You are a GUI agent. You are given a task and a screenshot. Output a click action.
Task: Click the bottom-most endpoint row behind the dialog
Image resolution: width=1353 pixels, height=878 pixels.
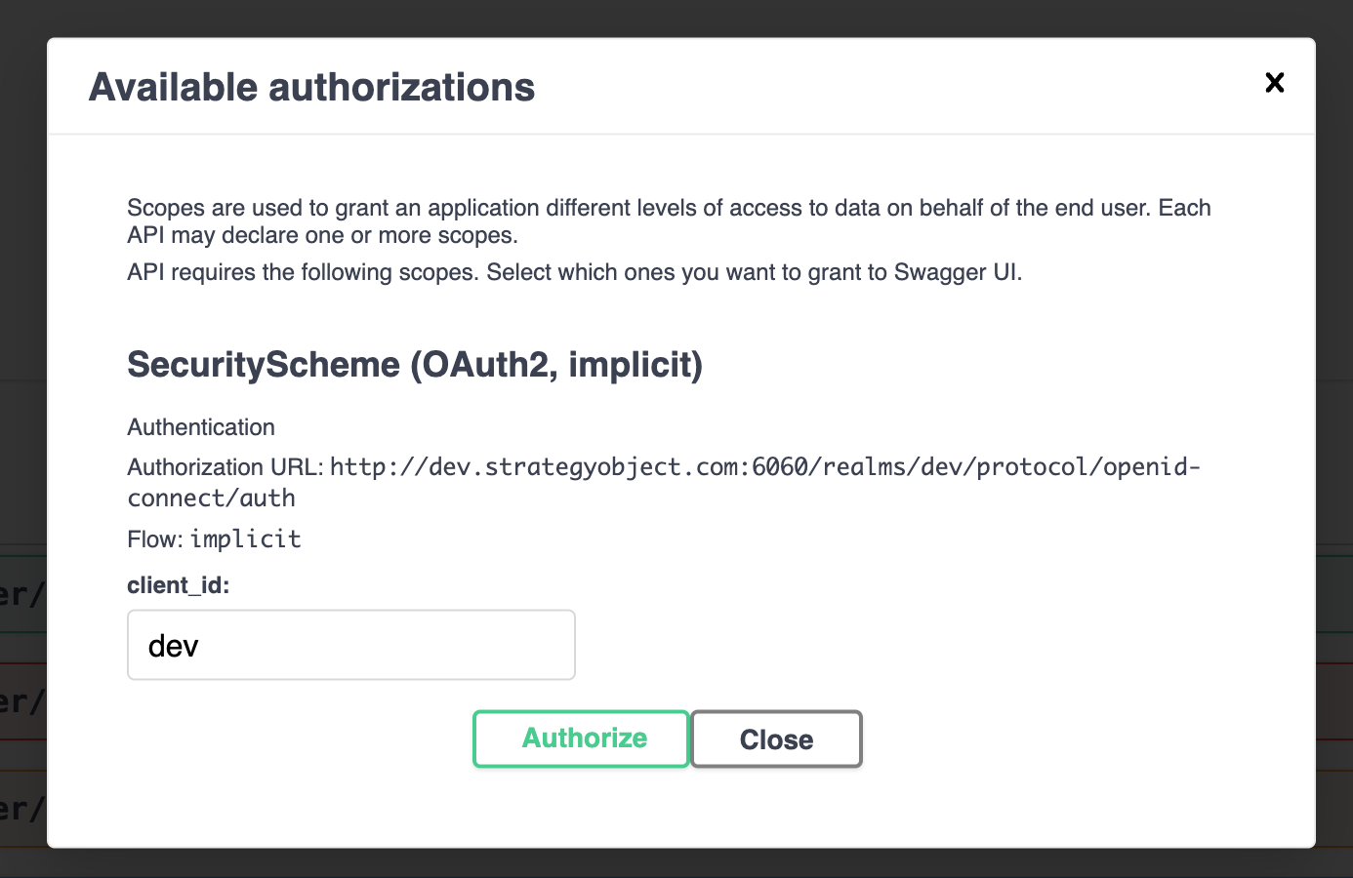(21, 808)
